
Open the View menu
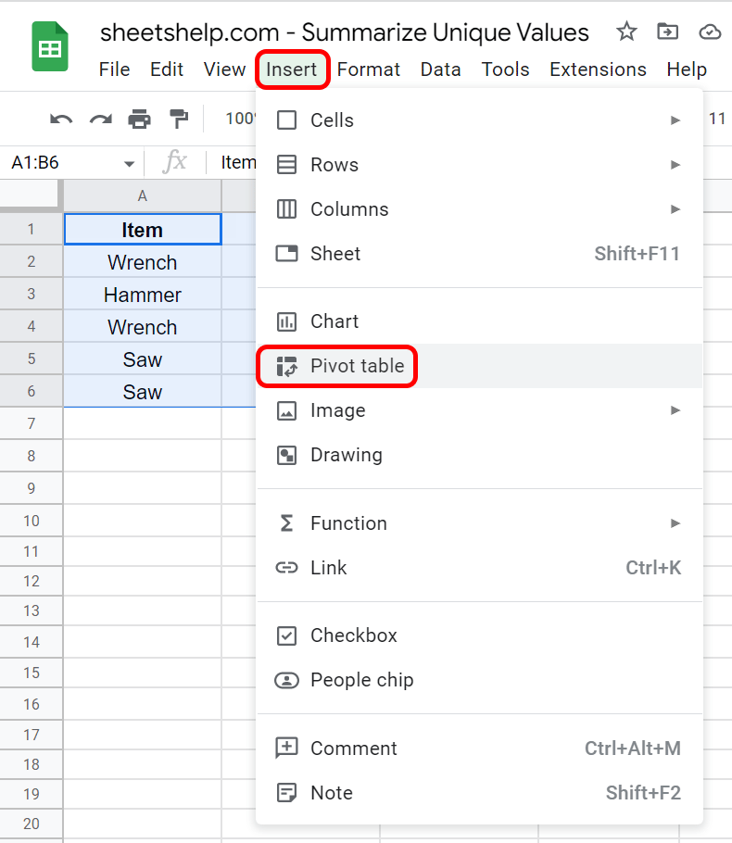224,69
